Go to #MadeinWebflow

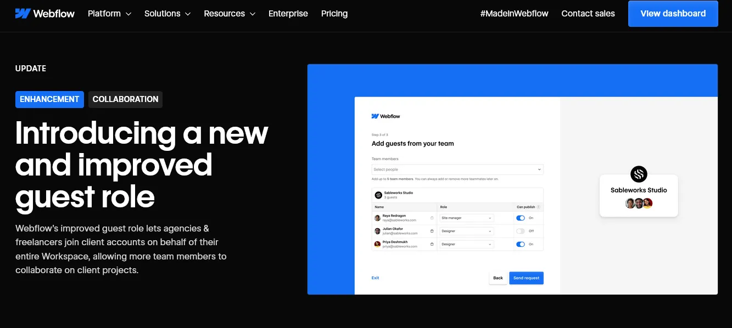tap(514, 14)
